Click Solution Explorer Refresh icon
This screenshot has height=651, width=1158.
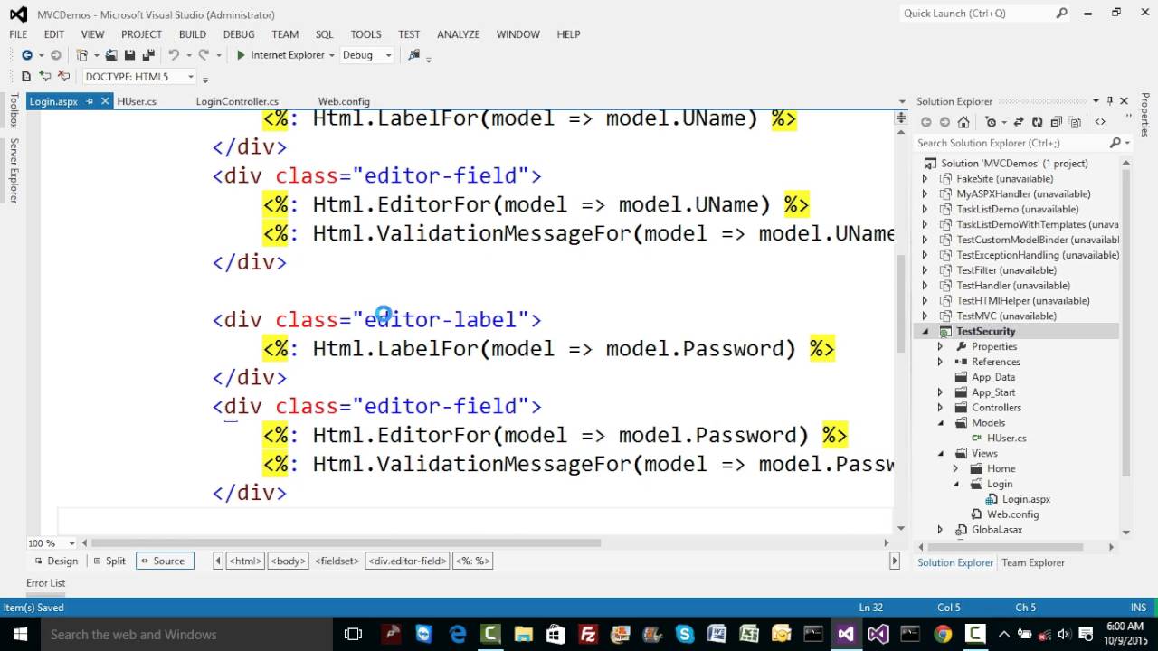pyautogui.click(x=1037, y=122)
